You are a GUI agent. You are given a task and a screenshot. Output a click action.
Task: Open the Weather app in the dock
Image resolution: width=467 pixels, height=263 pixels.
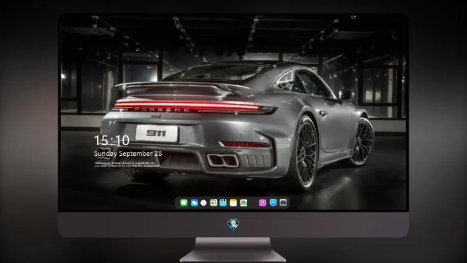tap(194, 203)
